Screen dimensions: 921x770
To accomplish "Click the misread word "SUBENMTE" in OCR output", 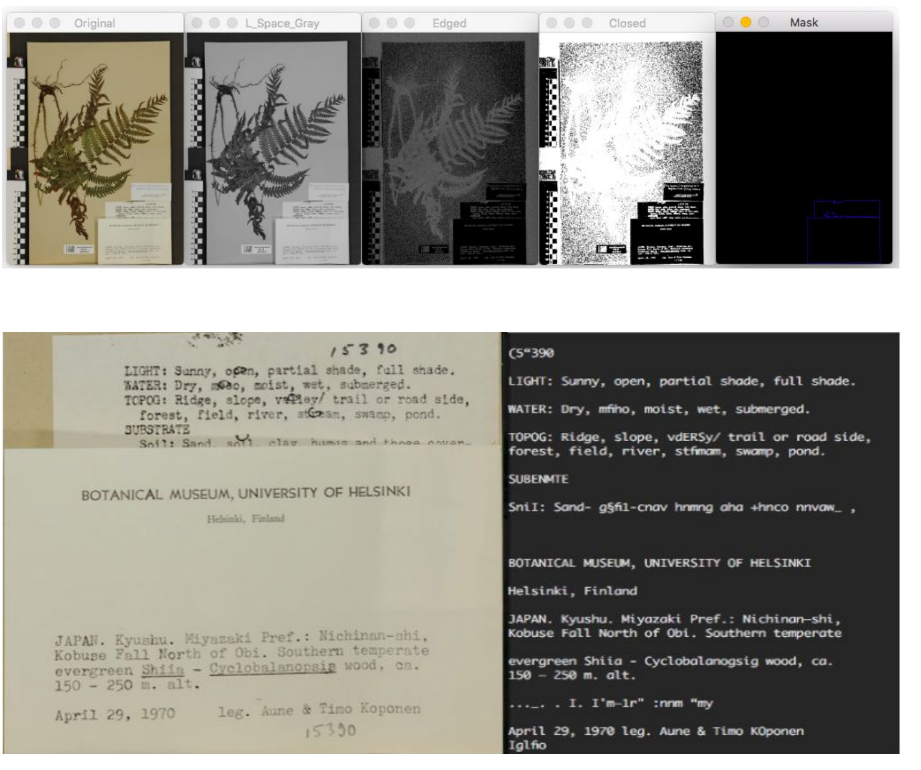I will coord(538,479).
